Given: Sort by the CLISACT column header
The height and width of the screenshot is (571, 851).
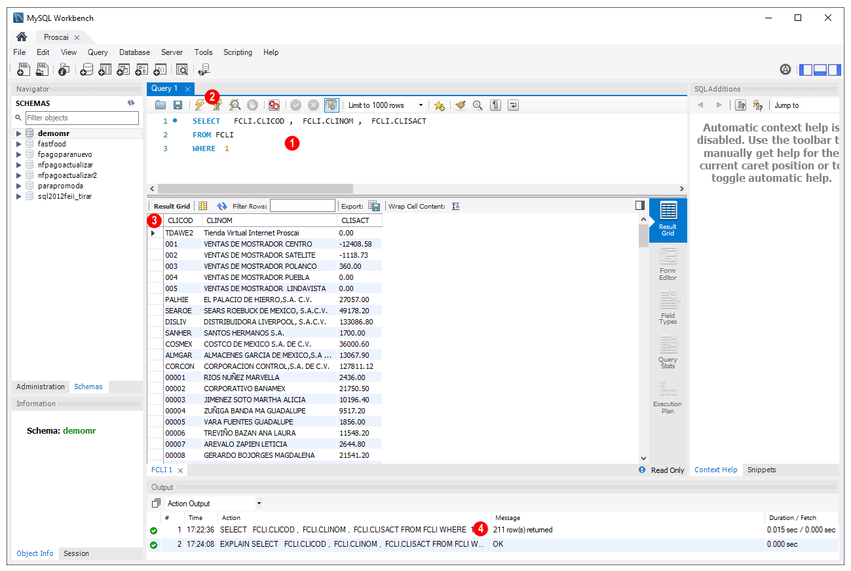Looking at the screenshot, I should (x=359, y=220).
